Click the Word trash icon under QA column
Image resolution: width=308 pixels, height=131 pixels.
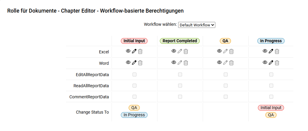[232, 63]
